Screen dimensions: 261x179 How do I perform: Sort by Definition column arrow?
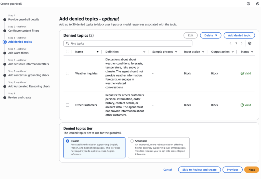[144, 52]
